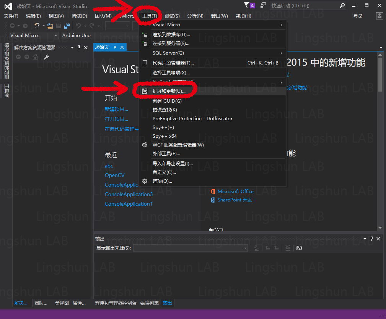The image size is (386, 319).
Task: Click the notifications flag icon
Action: point(247,5)
